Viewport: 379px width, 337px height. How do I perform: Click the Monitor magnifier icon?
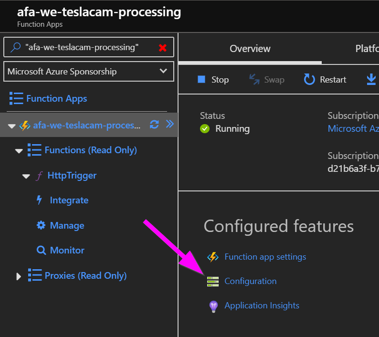pyautogui.click(x=41, y=250)
